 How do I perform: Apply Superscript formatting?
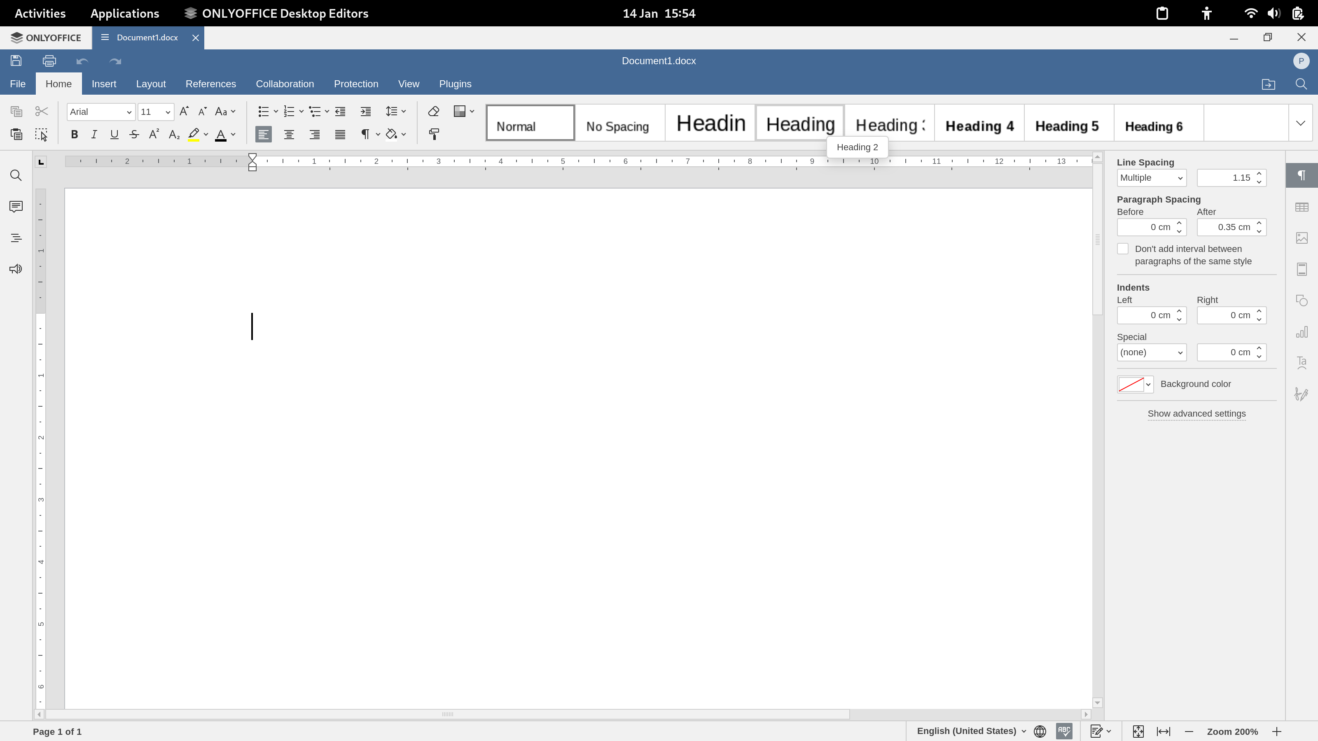(x=154, y=134)
